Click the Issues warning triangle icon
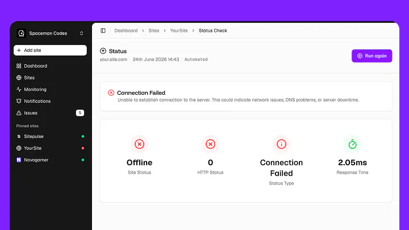 (19, 113)
